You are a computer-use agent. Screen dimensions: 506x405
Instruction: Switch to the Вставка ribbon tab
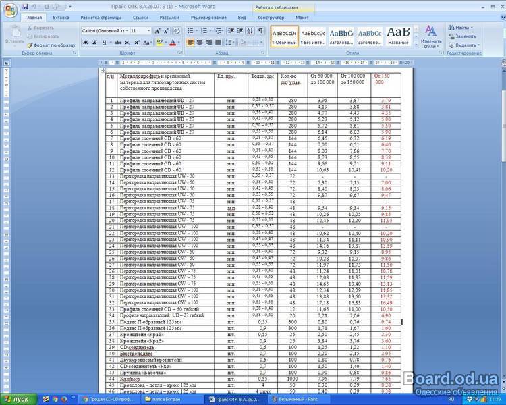click(x=61, y=17)
